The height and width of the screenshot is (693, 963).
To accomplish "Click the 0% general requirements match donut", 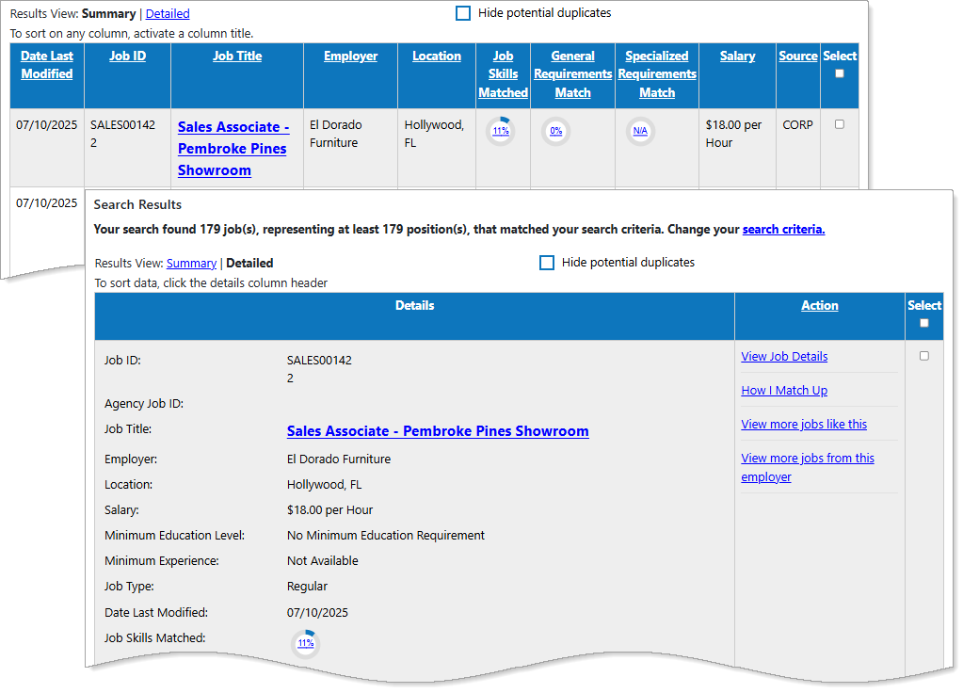I will [555, 131].
